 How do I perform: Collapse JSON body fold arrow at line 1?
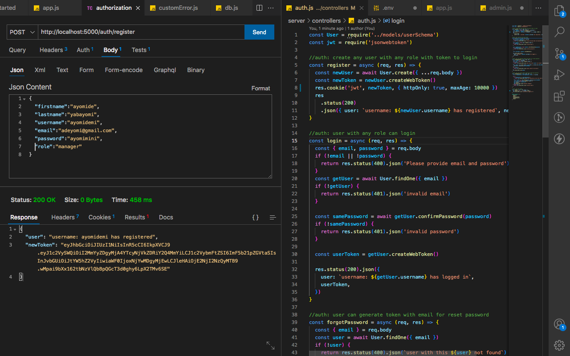[x=24, y=98]
